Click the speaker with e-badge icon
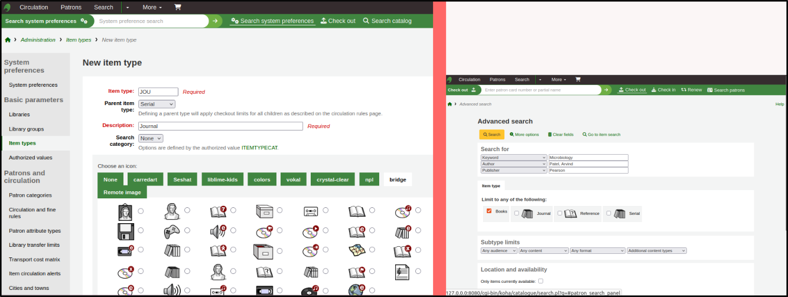 (x=219, y=230)
